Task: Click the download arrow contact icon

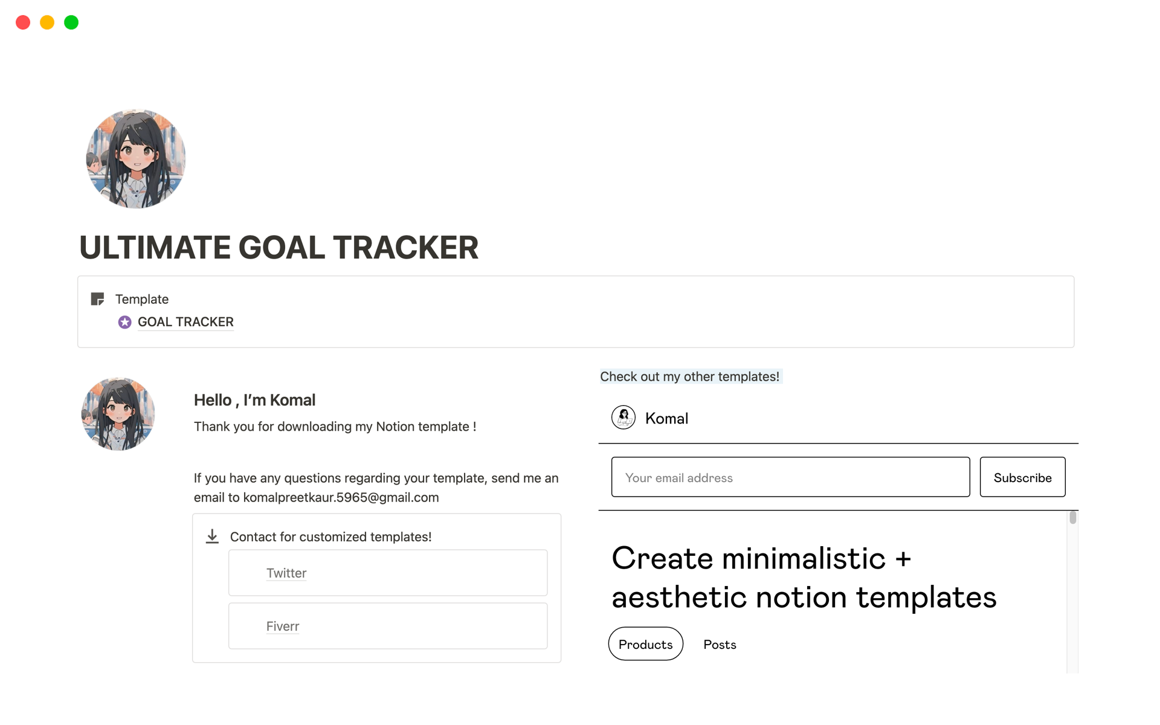Action: 212,536
